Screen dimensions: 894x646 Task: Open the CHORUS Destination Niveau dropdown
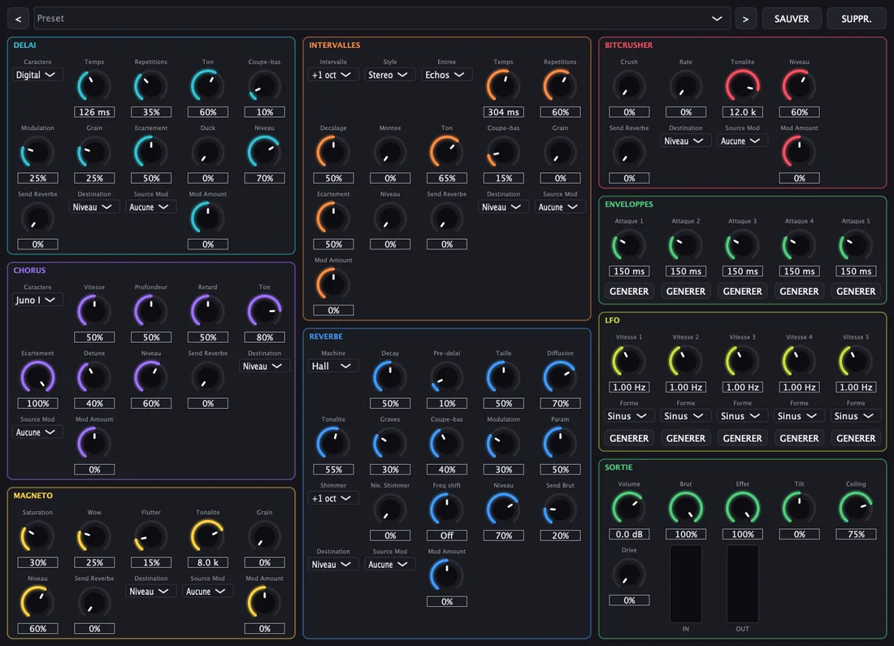point(265,366)
